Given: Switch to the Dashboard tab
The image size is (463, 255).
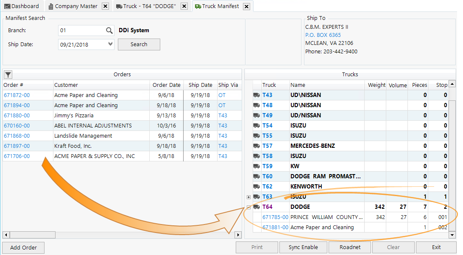Looking at the screenshot, I should click(x=22, y=6).
